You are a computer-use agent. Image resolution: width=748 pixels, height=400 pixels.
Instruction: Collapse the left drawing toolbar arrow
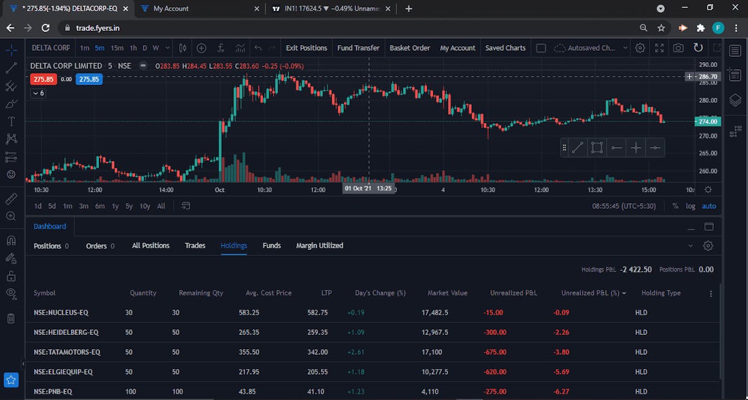pos(24,364)
